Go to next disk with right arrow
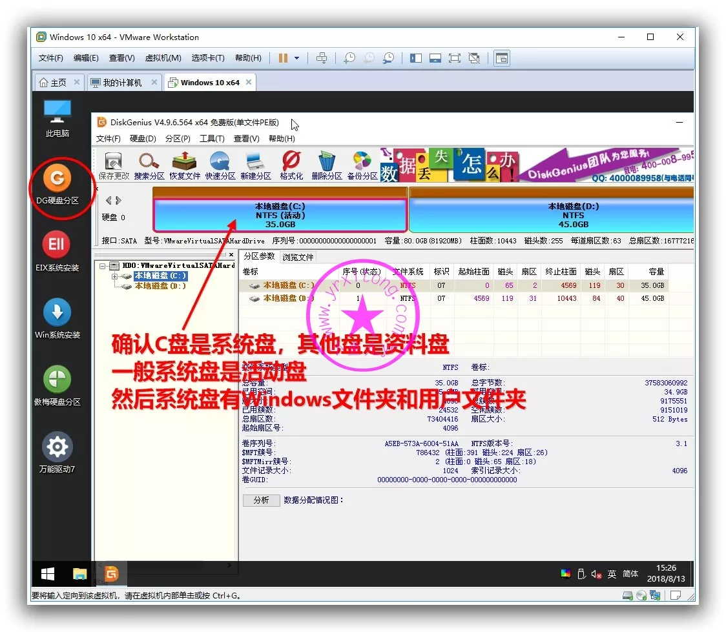 (x=119, y=200)
